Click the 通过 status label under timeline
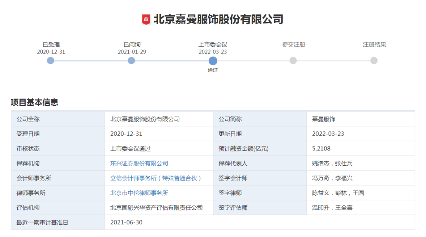The height and width of the screenshot is (237, 426). (213, 70)
